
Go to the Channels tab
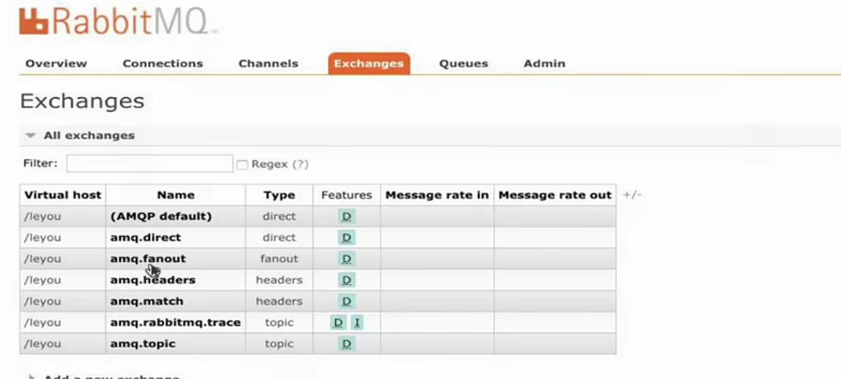pyautogui.click(x=268, y=64)
